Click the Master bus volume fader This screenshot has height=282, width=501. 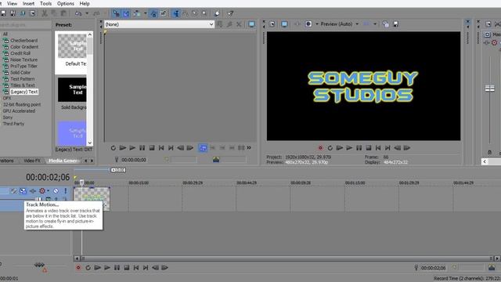pos(489,89)
